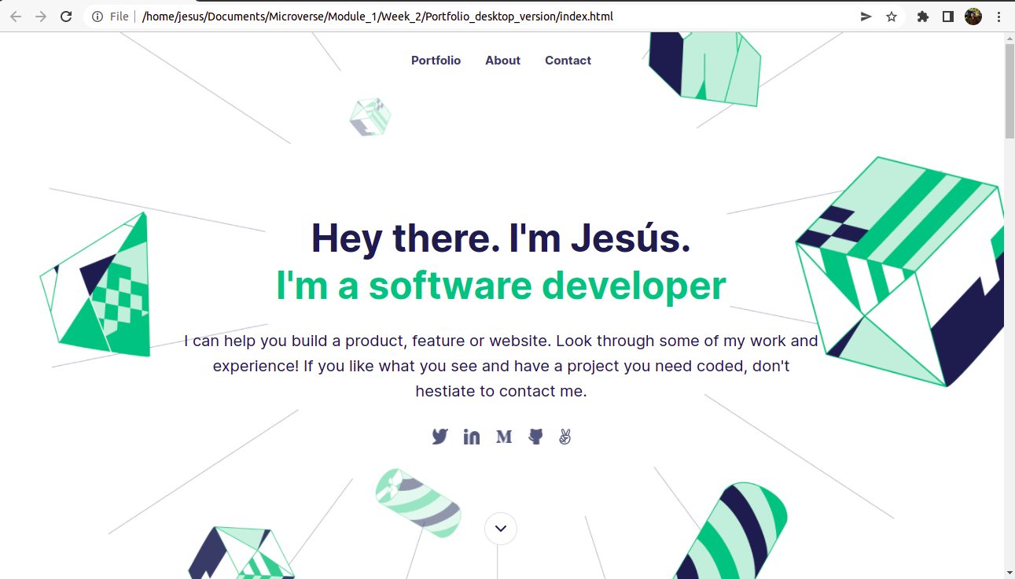Click the green "I'm a software developer" heading

point(501,285)
